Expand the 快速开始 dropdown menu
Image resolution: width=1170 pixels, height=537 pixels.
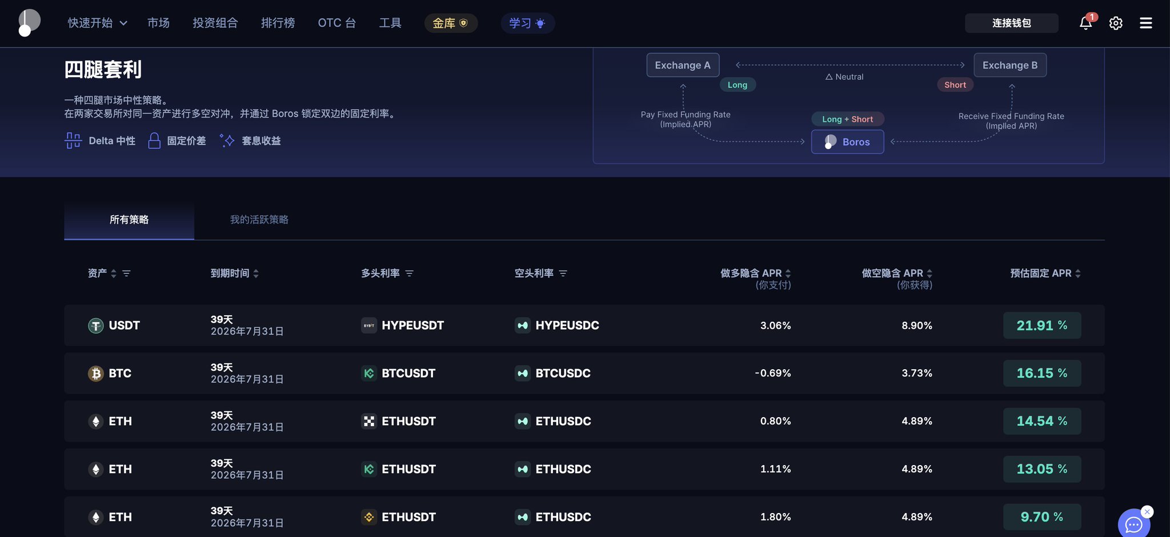point(98,23)
